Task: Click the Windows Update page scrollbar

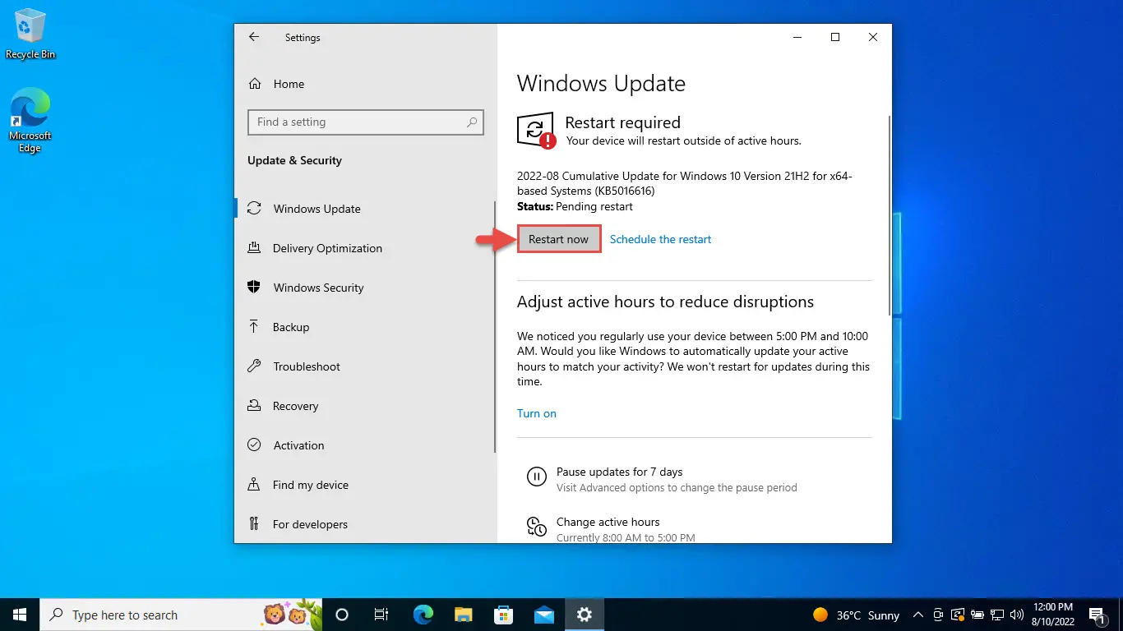Action: coord(888,215)
